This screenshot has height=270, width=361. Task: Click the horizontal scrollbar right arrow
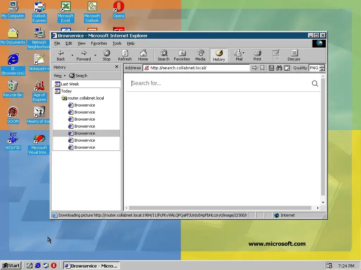318,208
